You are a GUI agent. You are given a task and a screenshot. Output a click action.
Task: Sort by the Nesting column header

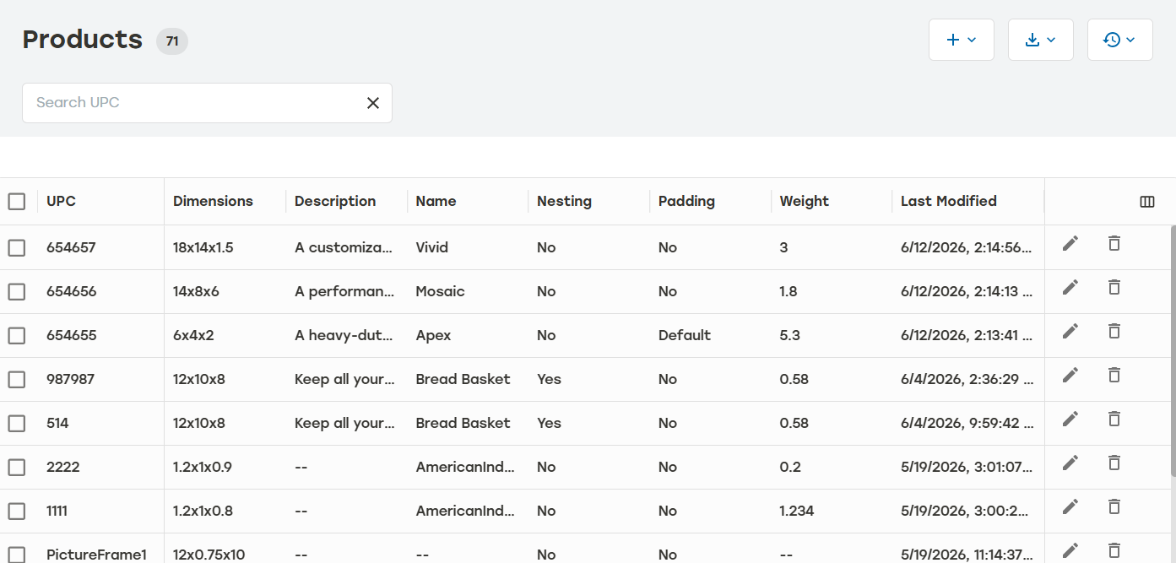pyautogui.click(x=564, y=201)
